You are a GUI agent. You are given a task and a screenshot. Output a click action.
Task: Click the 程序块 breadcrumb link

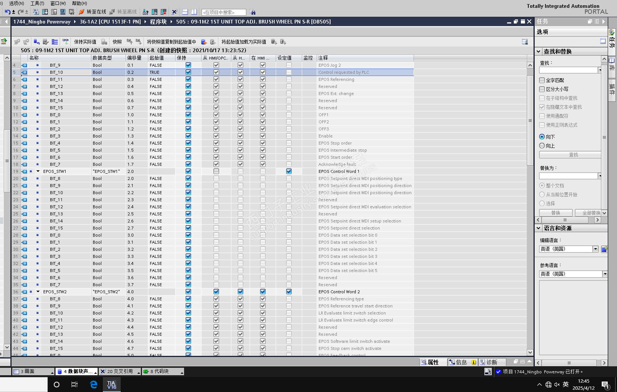point(158,22)
